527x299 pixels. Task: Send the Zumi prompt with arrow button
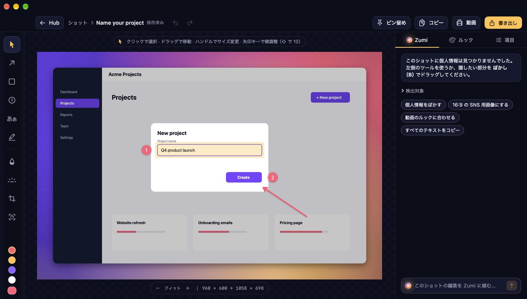[x=512, y=285]
